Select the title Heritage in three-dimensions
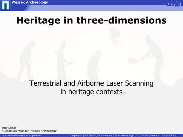This screenshot has width=183, height=137. pyautogui.click(x=91, y=20)
